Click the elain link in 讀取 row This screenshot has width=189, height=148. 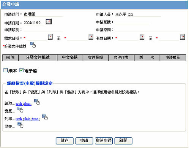point(27,103)
